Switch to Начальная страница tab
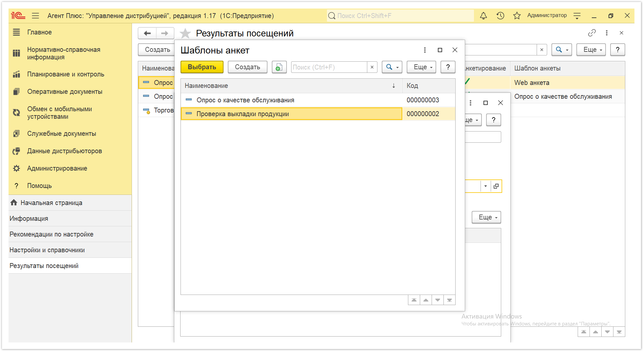Image resolution: width=643 pixels, height=351 pixels. [x=52, y=203]
